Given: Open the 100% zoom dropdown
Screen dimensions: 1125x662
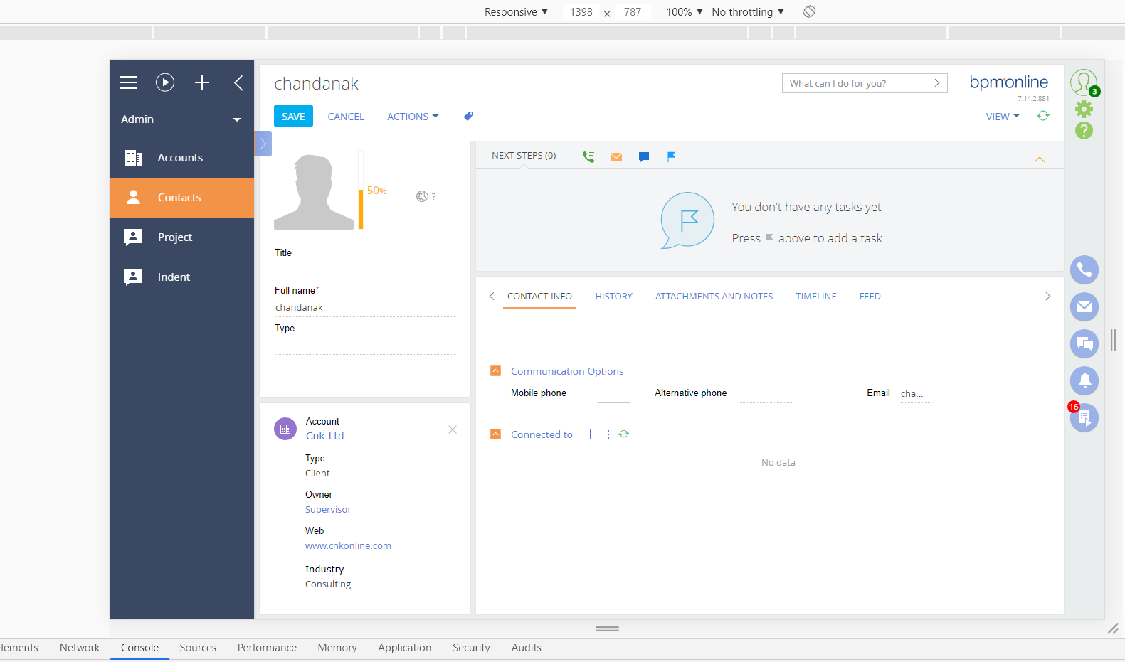Looking at the screenshot, I should (x=685, y=12).
